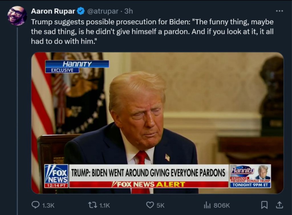Open repost options via arrows icon
The image size is (292, 215).
click(x=92, y=205)
